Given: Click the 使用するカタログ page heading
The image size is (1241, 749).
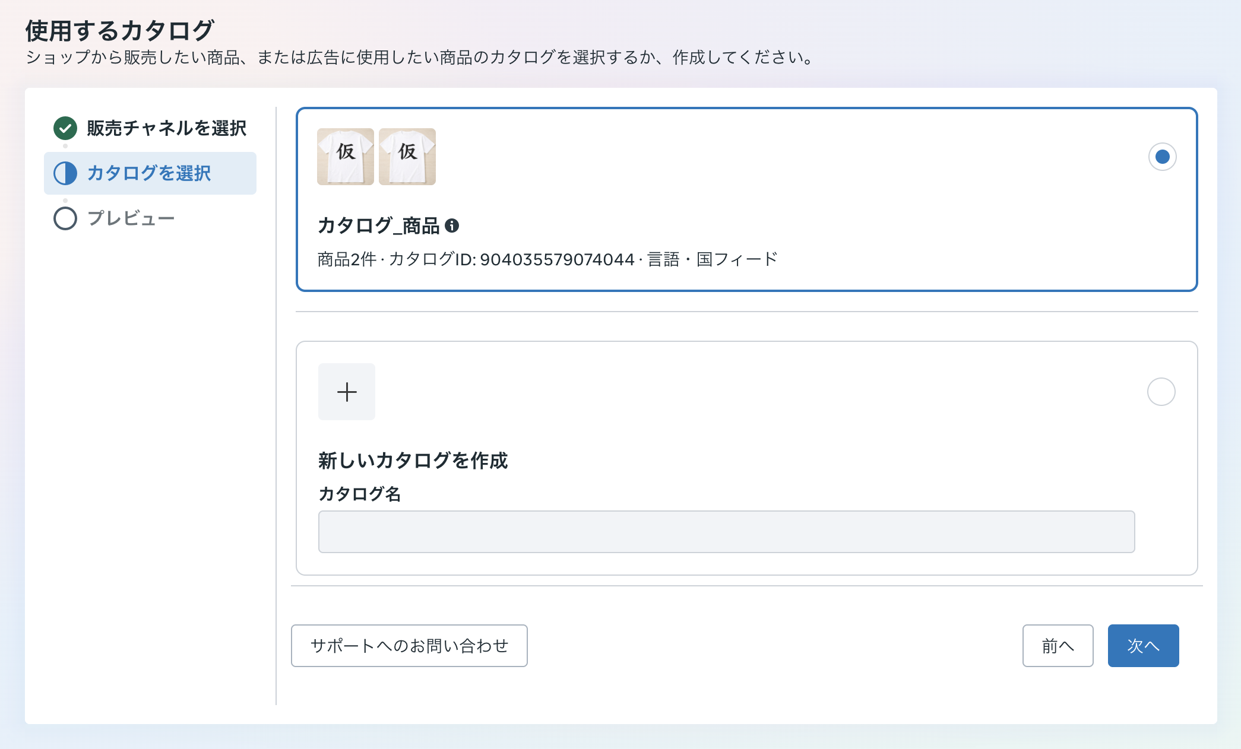Looking at the screenshot, I should point(119,31).
